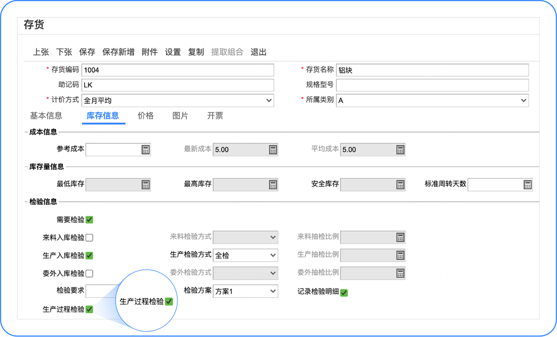Click calculator icon beside 最新成本
Image resolution: width=557 pixels, height=337 pixels.
(273, 149)
